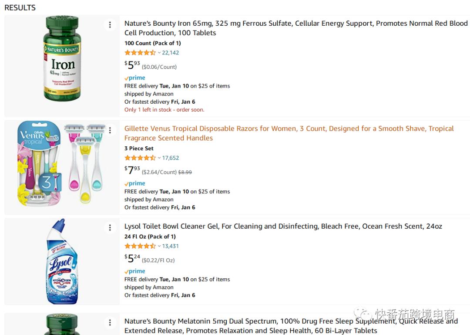Expand rating breakdown arrow for Iron tablets
This screenshot has width=470, height=335.
159,53
